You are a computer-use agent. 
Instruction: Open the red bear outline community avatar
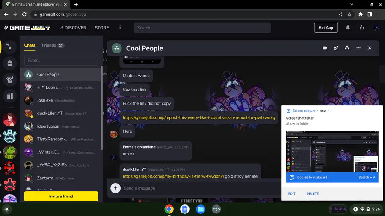(10, 184)
